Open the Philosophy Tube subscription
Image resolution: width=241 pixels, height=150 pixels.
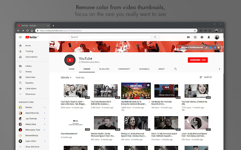32,130
